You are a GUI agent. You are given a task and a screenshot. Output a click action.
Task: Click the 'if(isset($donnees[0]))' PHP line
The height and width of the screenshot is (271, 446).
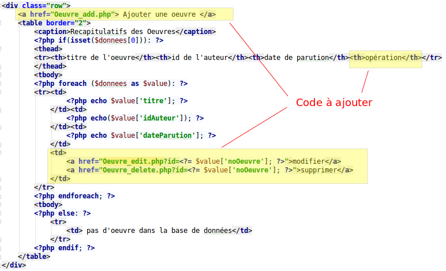98,40
